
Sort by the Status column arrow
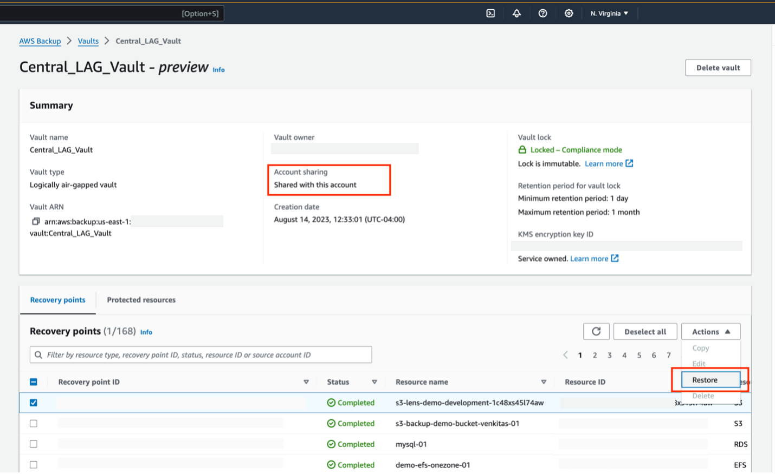click(374, 382)
